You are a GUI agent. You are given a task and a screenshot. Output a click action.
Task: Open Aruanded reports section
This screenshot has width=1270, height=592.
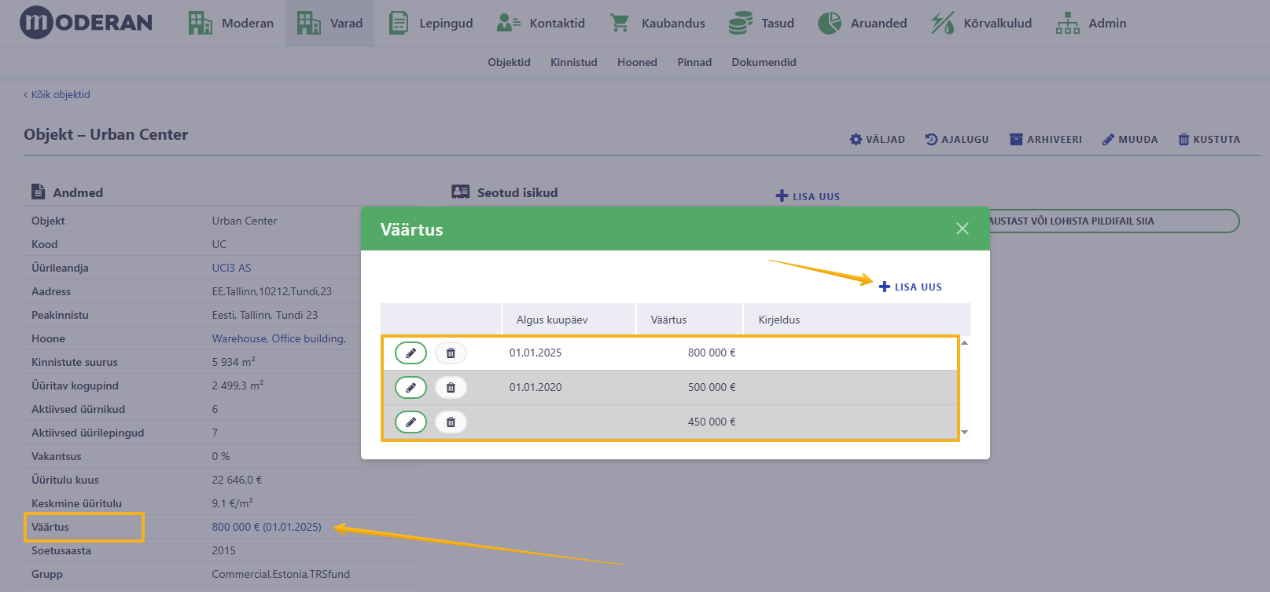click(862, 24)
